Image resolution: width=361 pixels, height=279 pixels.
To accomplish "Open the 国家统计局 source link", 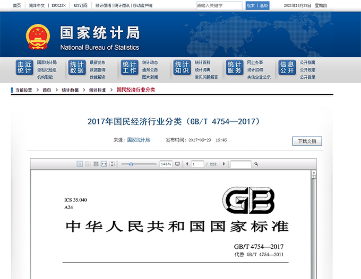I will click(139, 140).
